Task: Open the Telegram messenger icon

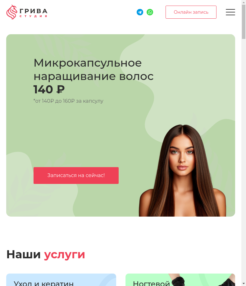Action: tap(140, 12)
